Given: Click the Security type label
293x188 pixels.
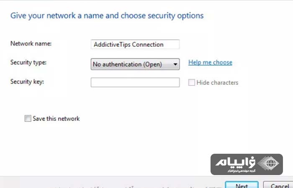Looking at the screenshot, I should 28,62.
